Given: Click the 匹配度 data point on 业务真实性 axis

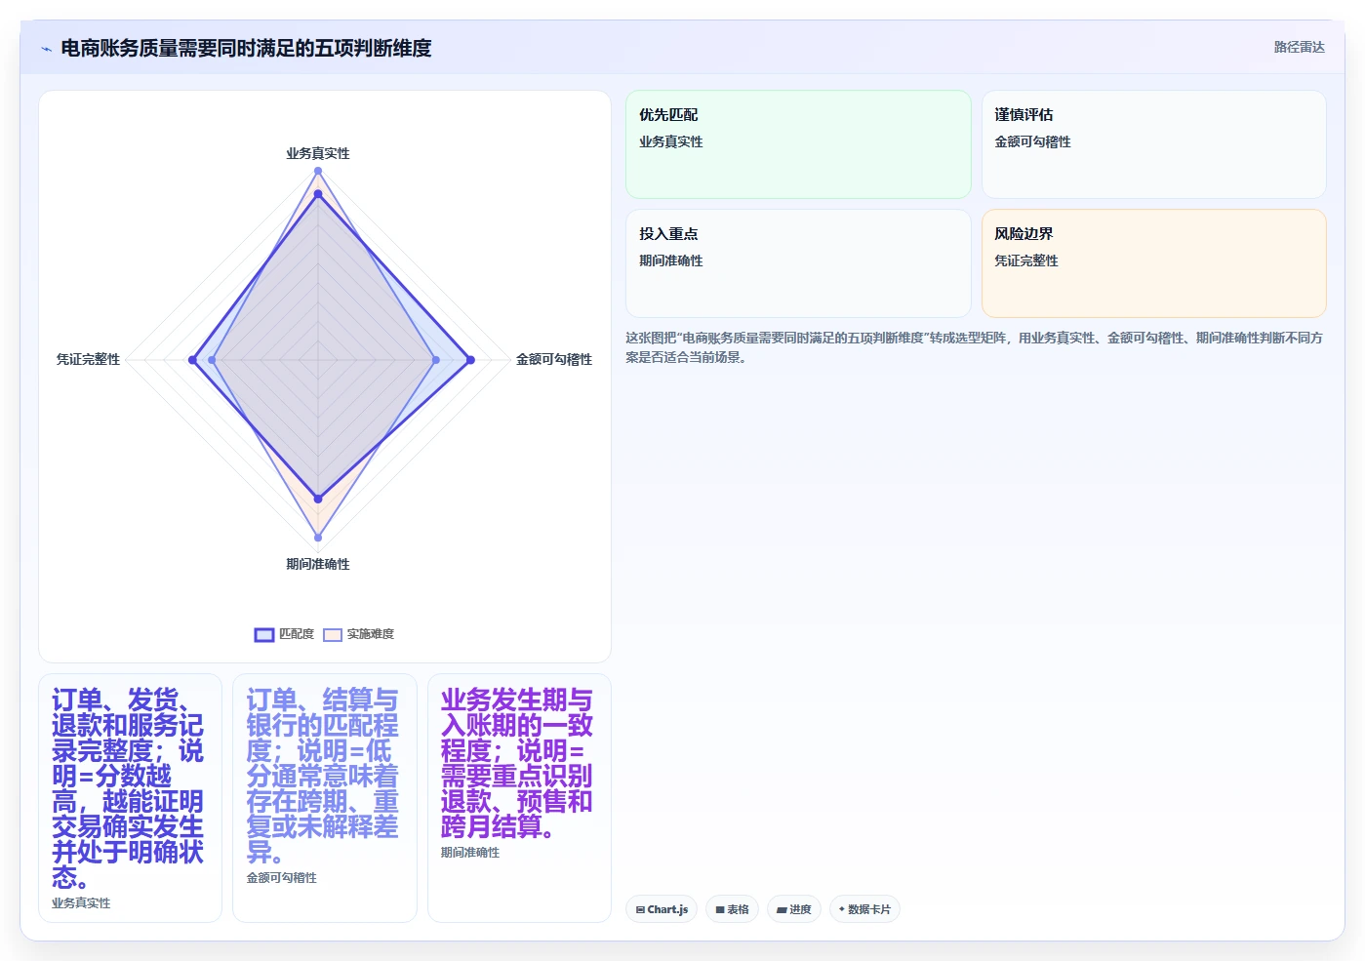Looking at the screenshot, I should pos(318,194).
